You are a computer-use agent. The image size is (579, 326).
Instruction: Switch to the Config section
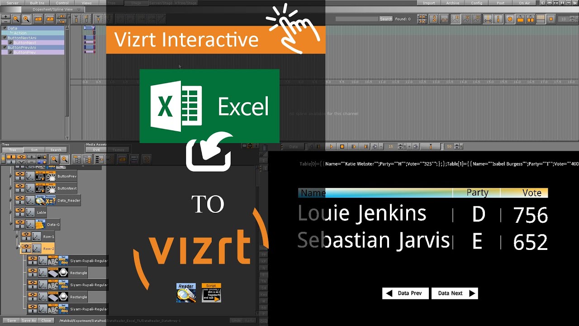[476, 3]
